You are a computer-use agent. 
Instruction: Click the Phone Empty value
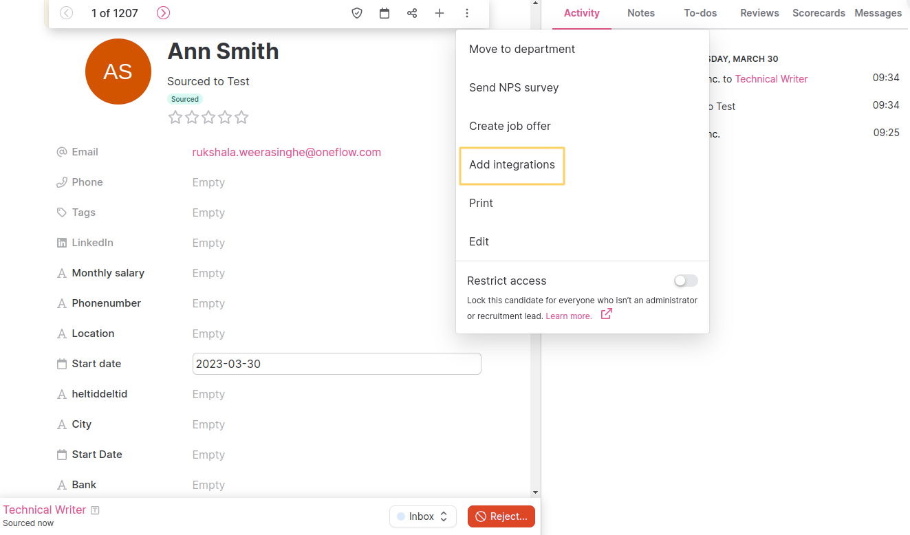pyautogui.click(x=208, y=182)
